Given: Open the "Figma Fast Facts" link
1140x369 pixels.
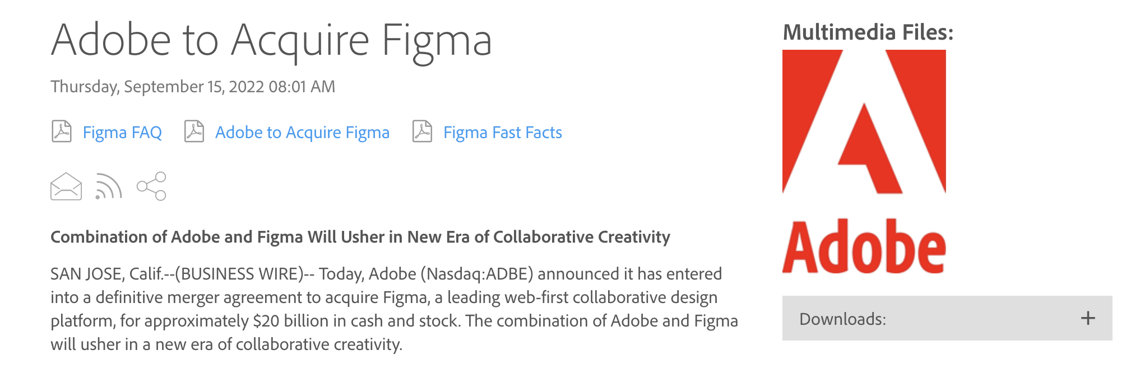Looking at the screenshot, I should 502,132.
